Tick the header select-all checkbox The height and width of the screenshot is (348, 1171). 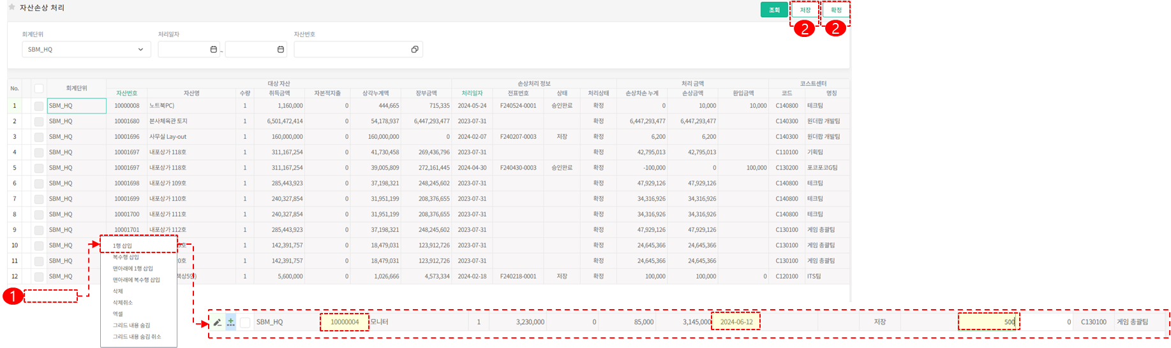coord(39,89)
